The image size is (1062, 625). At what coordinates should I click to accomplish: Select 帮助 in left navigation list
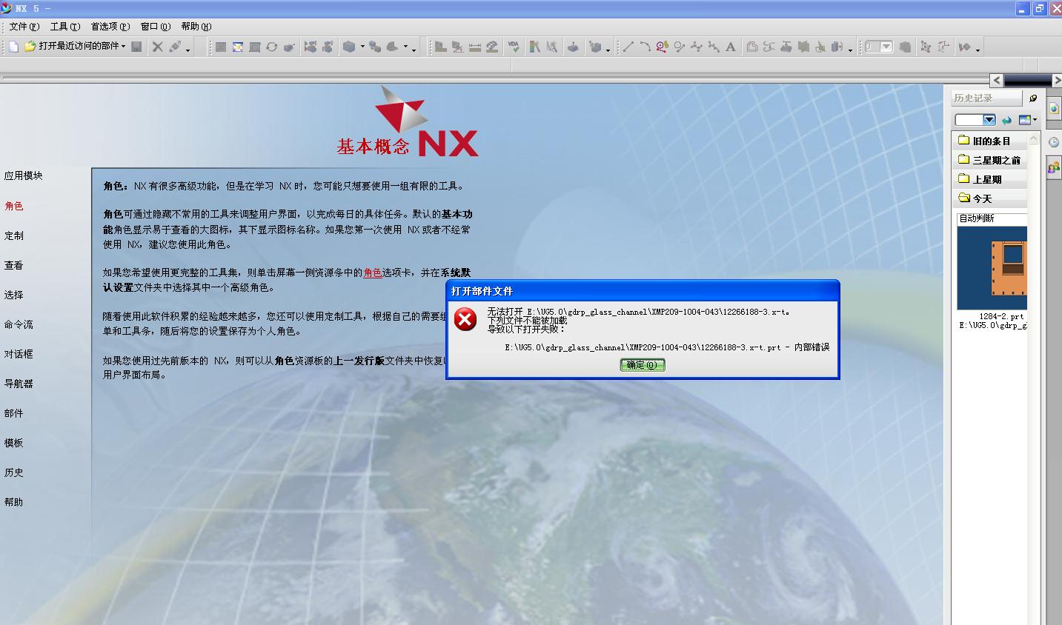[x=14, y=502]
